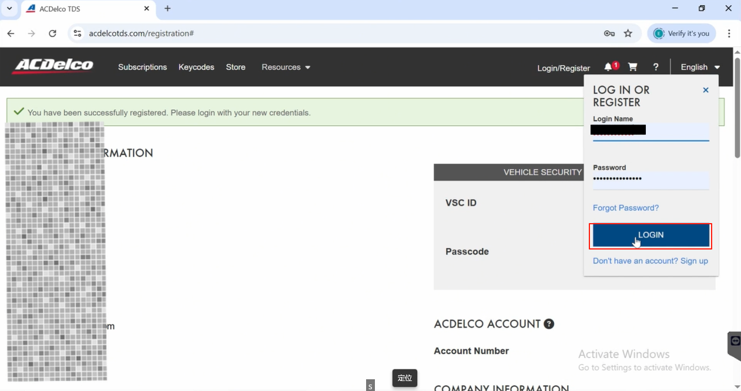
Task: Click the notification bell icon
Action: (x=609, y=68)
